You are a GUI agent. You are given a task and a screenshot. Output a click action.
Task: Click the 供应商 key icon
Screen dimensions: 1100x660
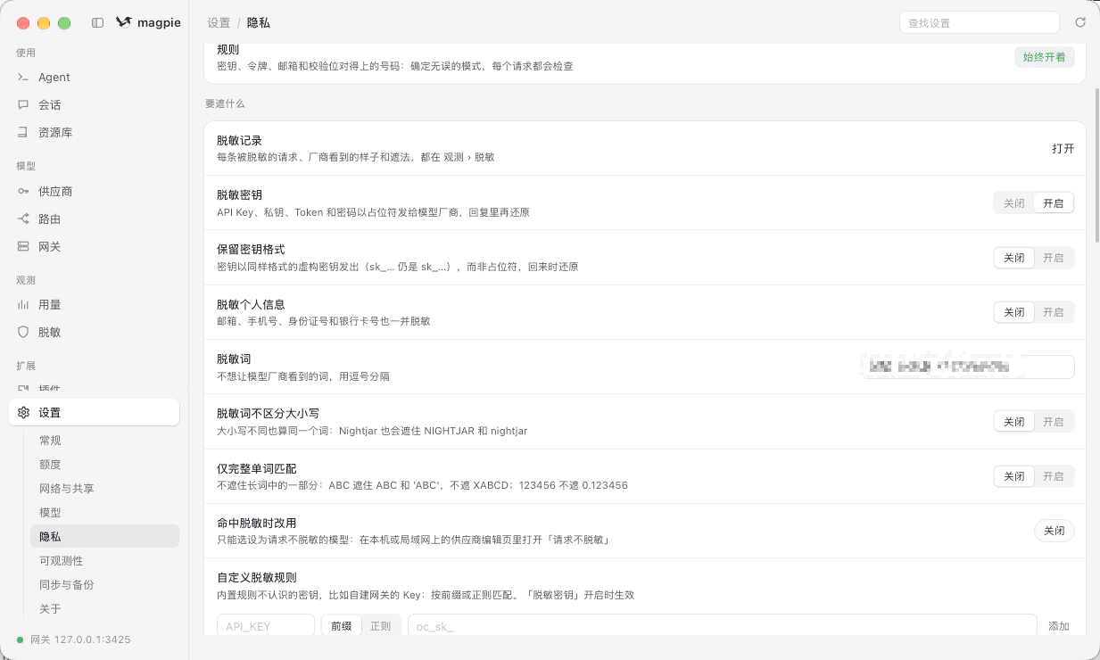tap(23, 192)
